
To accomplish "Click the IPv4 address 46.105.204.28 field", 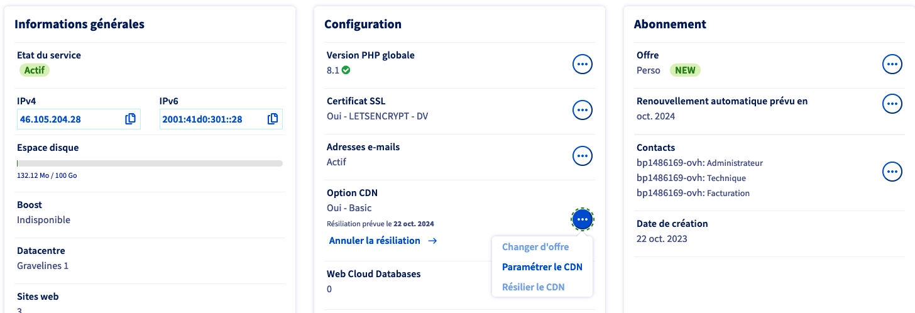I will tap(70, 119).
